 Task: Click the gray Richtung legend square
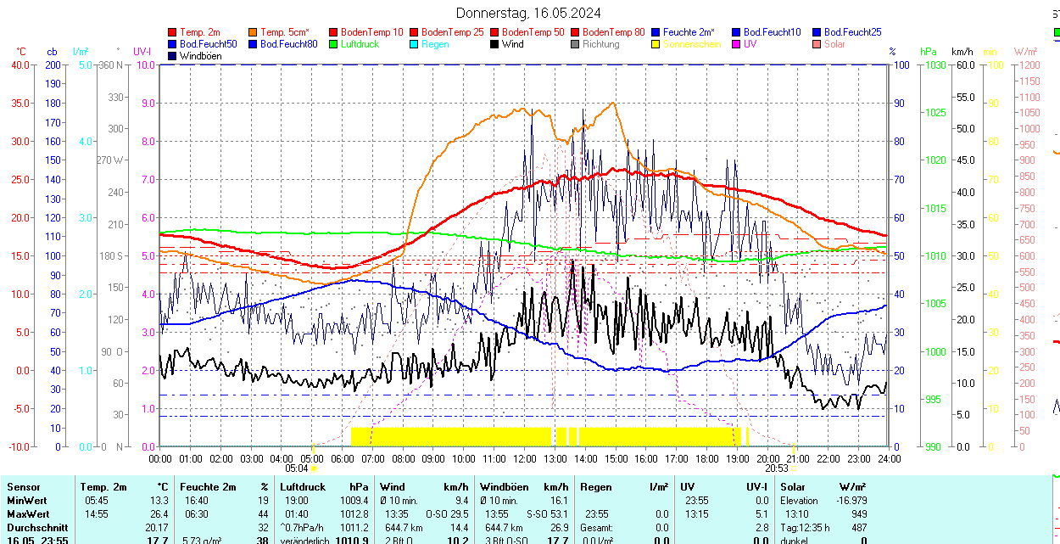tap(576, 44)
